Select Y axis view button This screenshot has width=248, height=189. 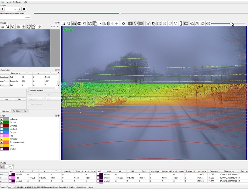(106, 23)
